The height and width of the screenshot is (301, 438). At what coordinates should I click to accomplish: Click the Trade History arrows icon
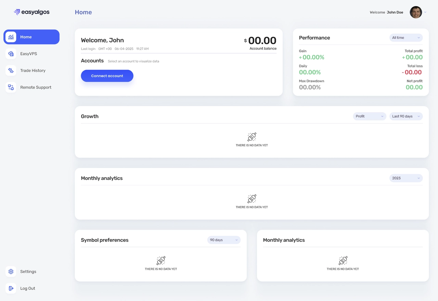point(11,70)
